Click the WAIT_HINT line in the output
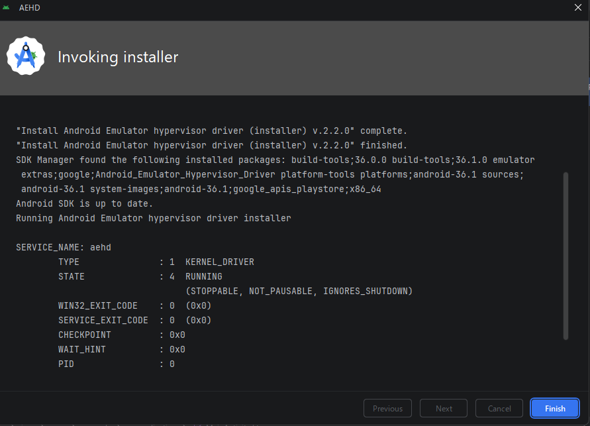The height and width of the screenshot is (426, 590). pyautogui.click(x=121, y=349)
